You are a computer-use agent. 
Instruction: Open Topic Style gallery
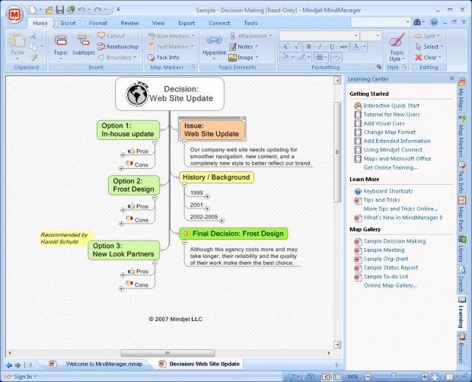click(397, 47)
